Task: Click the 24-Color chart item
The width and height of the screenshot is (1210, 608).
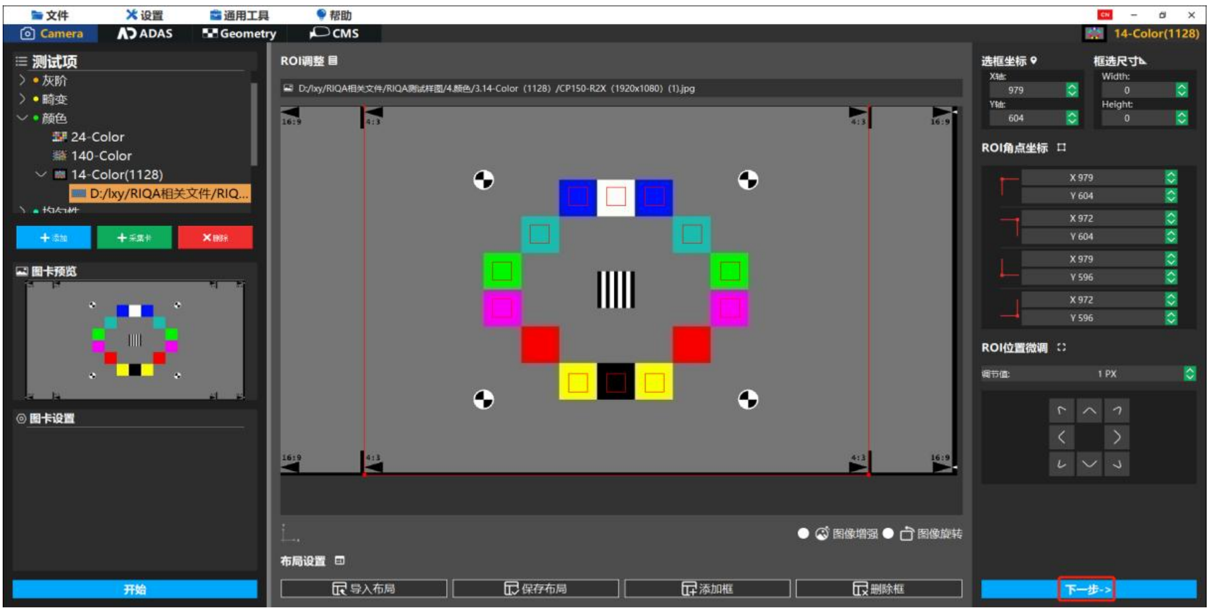Action: click(97, 137)
